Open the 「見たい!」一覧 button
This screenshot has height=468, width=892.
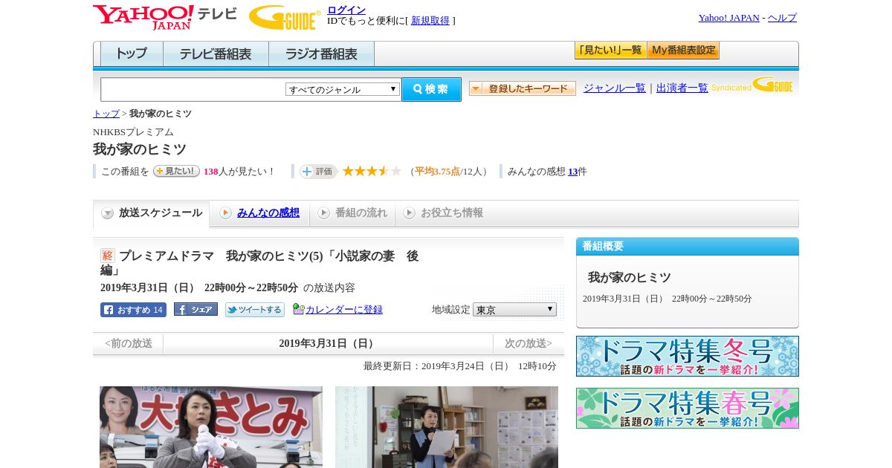click(x=610, y=51)
